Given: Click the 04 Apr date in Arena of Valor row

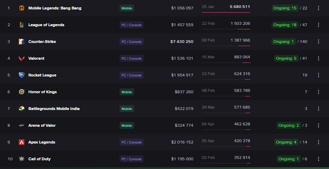Looking at the screenshot, I should (x=208, y=124).
